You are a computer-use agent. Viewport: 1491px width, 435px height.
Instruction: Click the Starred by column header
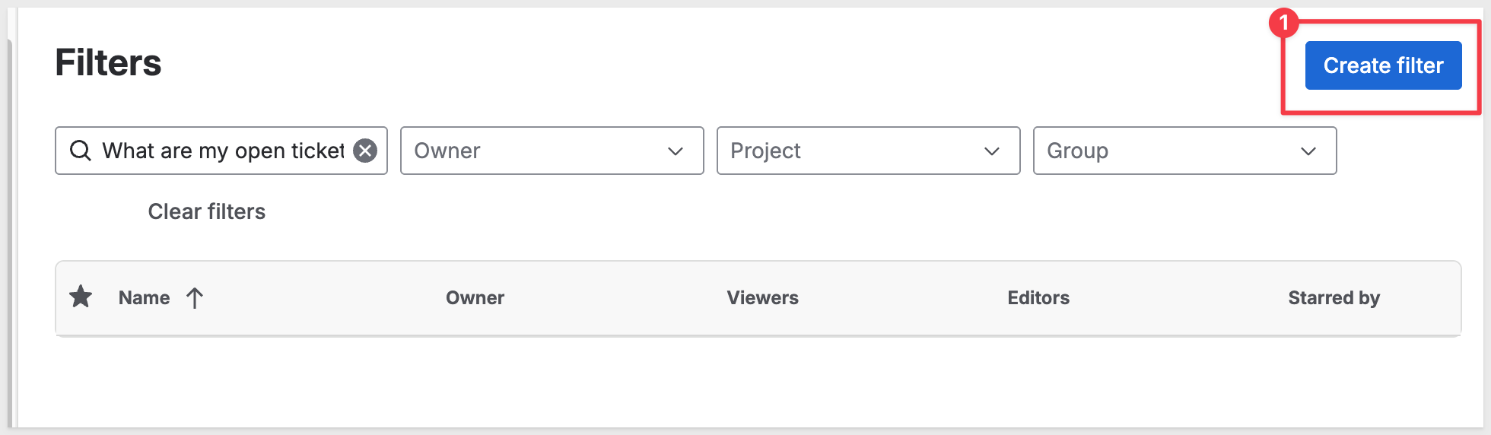pyautogui.click(x=1334, y=298)
